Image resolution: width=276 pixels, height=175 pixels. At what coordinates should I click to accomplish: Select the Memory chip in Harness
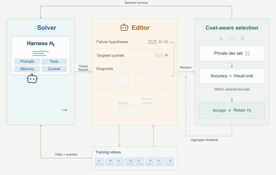(27, 69)
